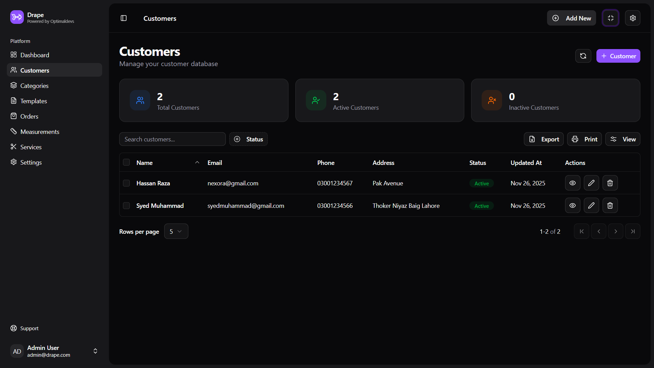Screen dimensions: 654x368
Task: Open Measurements in the sidebar
Action: [x=40, y=132]
